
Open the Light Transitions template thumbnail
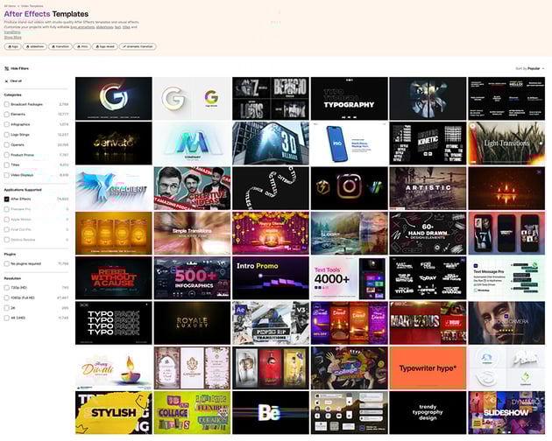506,143
